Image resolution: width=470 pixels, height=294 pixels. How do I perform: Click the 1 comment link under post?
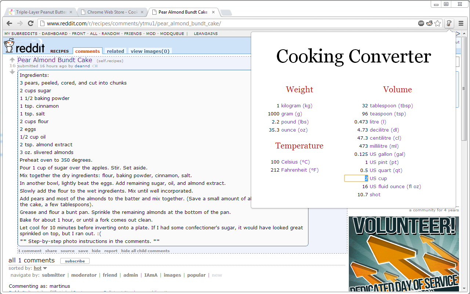tap(30, 251)
